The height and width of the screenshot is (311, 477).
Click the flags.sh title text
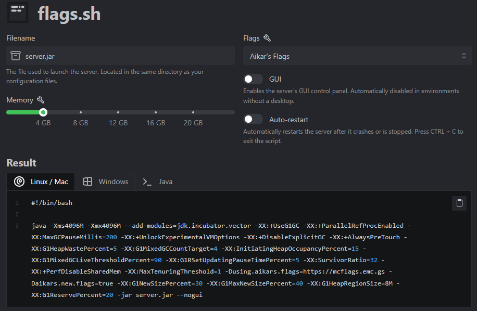point(69,14)
